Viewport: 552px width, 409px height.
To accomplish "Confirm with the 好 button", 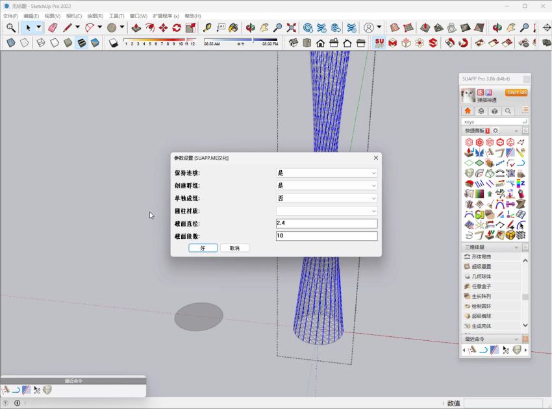I will pos(203,248).
